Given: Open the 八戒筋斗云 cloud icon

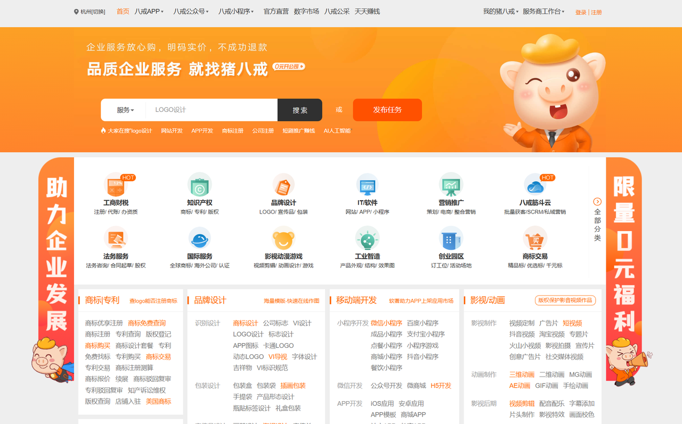Looking at the screenshot, I should (x=535, y=185).
